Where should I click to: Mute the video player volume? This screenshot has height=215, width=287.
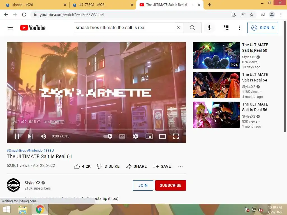click(x=43, y=136)
